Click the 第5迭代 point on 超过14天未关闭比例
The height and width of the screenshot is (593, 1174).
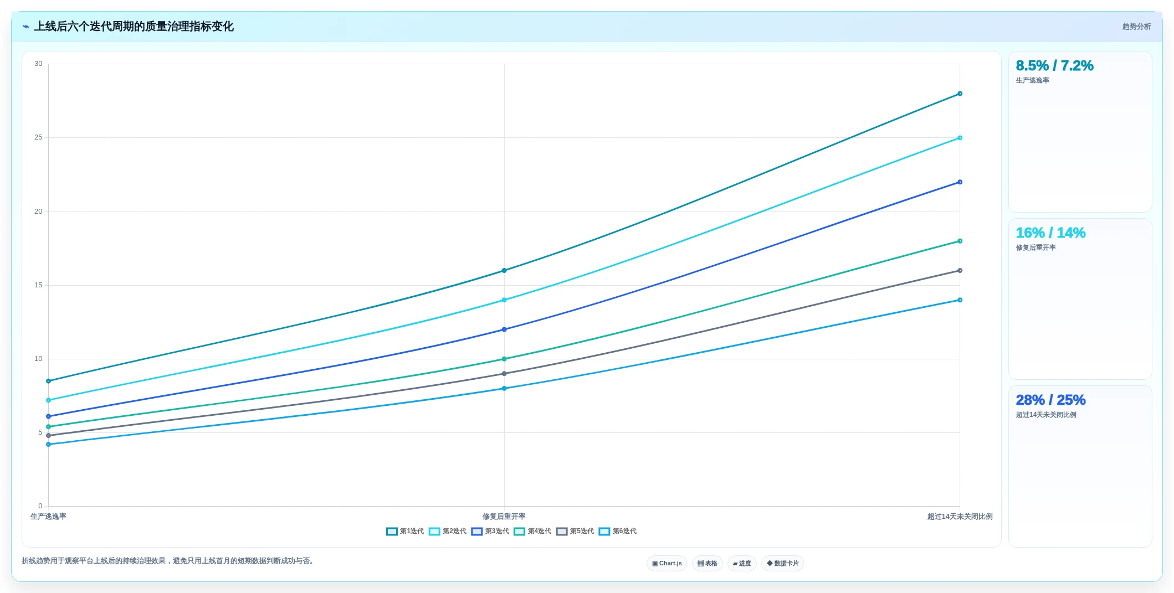[960, 271]
